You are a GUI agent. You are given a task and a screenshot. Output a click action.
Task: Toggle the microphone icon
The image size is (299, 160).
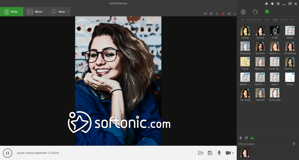coord(219,153)
